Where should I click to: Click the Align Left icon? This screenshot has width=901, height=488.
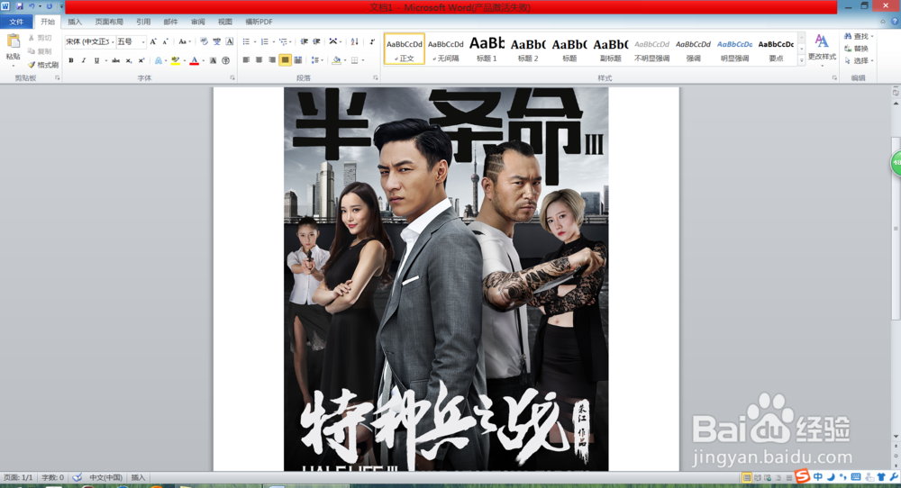click(246, 59)
